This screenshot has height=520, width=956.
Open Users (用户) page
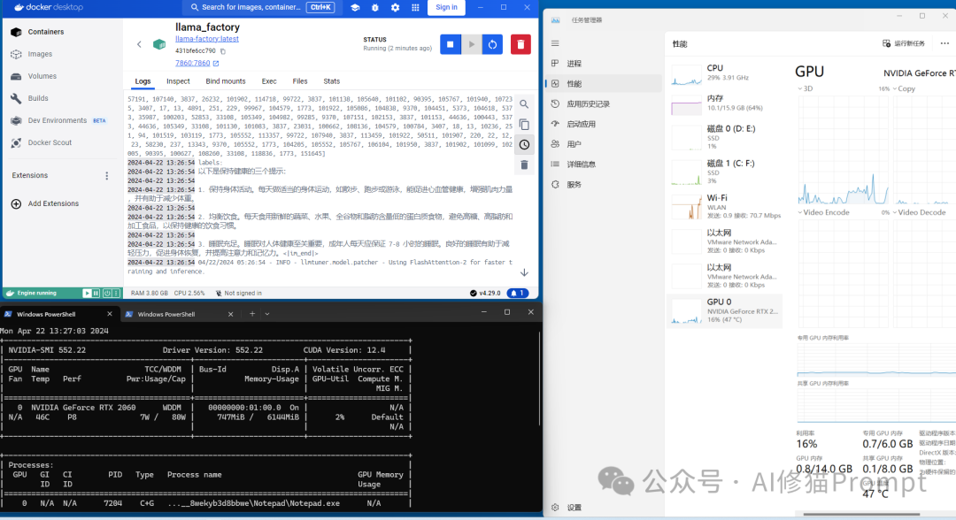(x=604, y=143)
